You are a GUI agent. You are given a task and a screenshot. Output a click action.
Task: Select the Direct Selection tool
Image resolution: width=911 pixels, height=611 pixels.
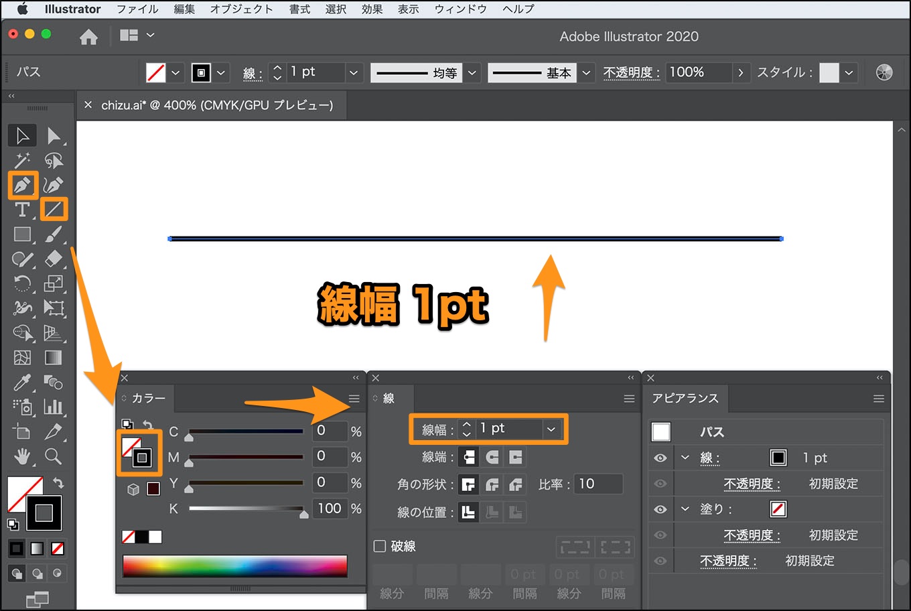[54, 135]
